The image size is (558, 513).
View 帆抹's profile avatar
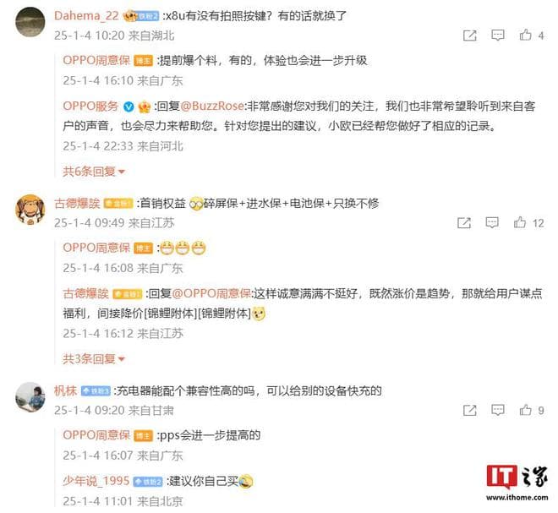point(30,396)
